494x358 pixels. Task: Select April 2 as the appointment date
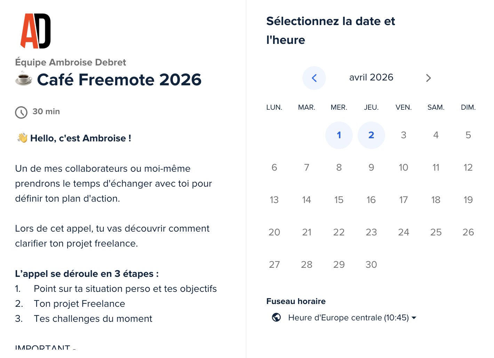(371, 135)
